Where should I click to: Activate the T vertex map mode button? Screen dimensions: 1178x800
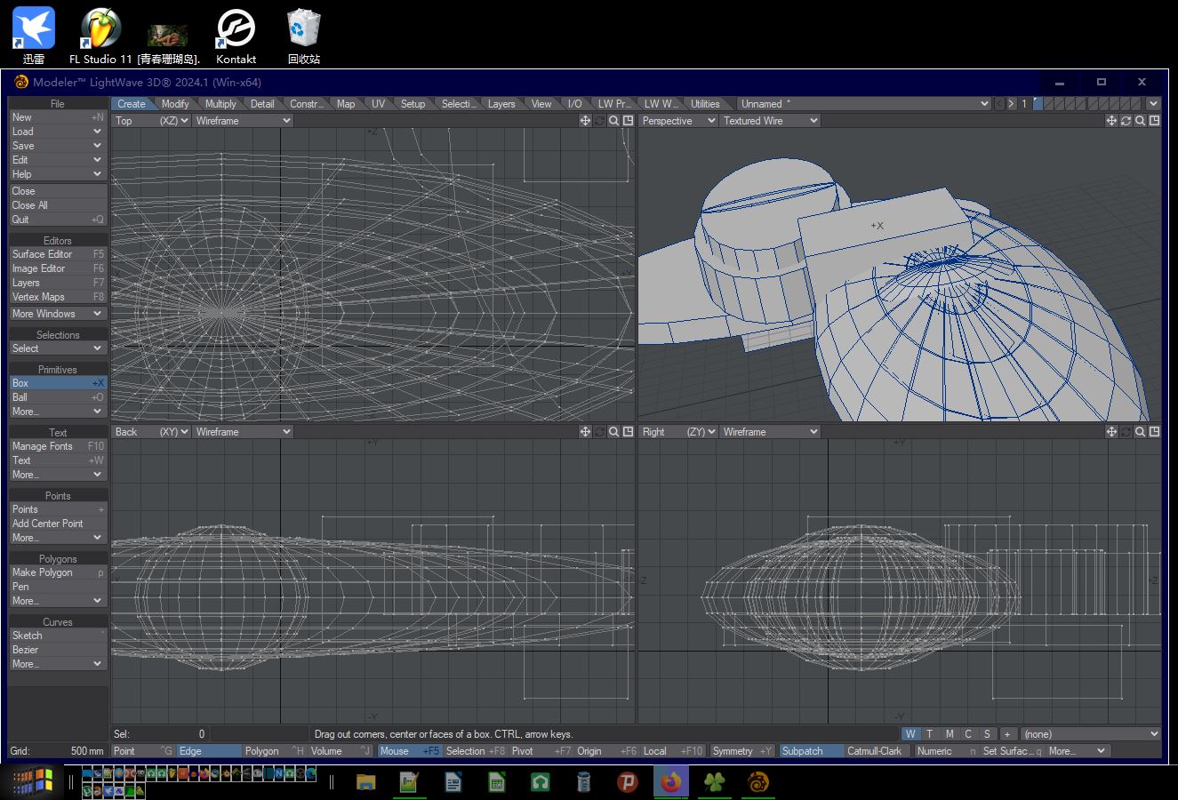[929, 733]
